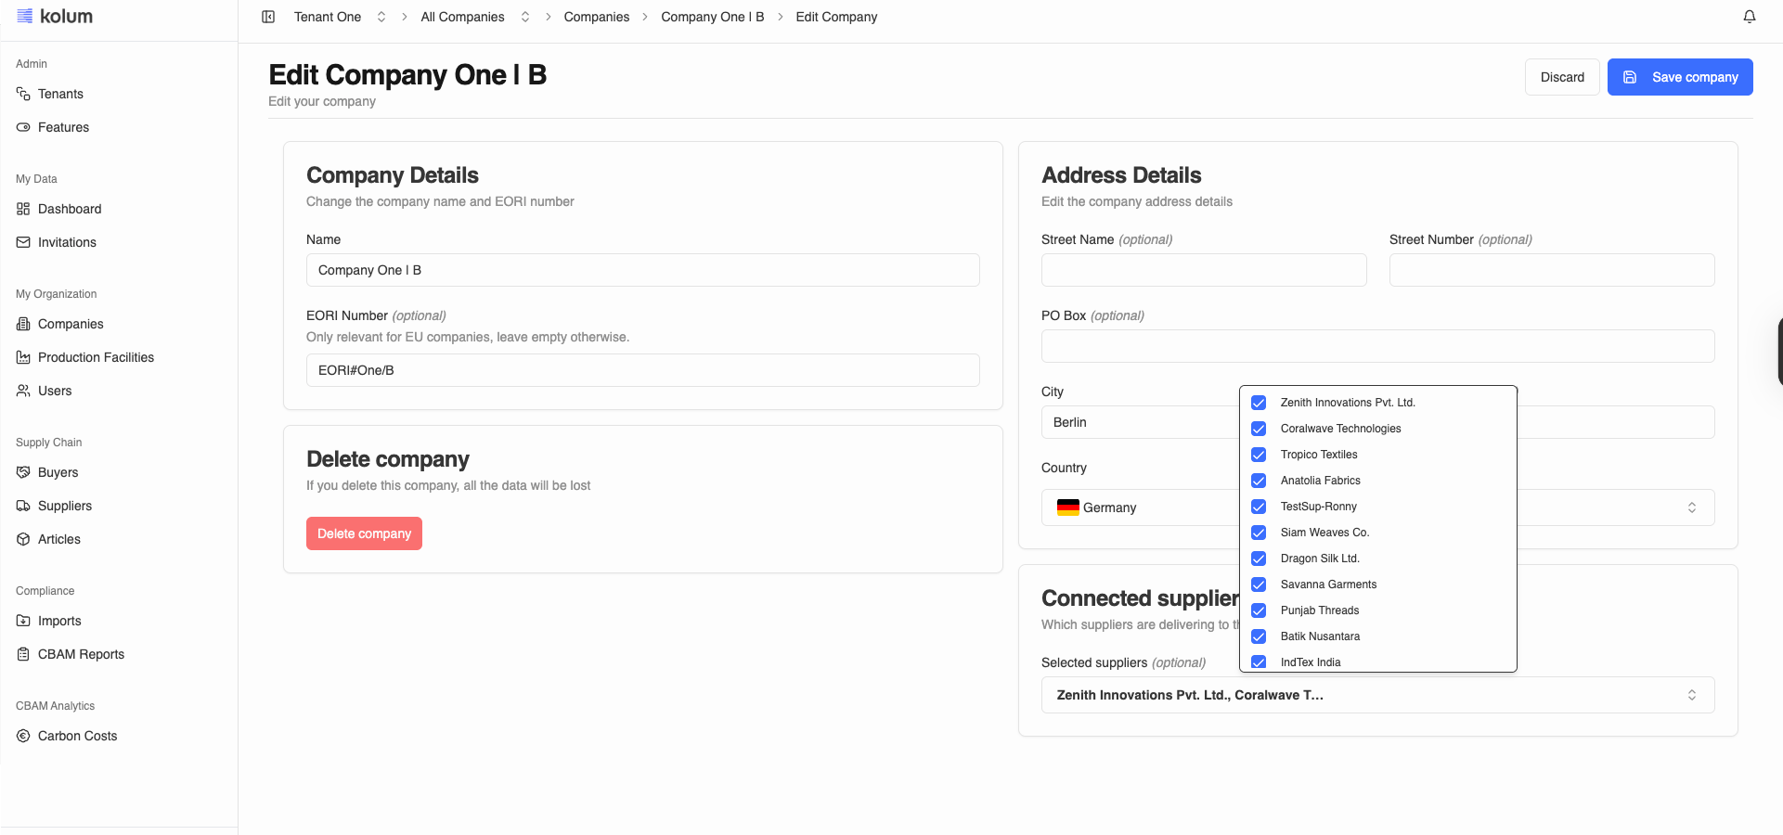Toggle the sidebar panel icon
Screen dimensions: 1783x835
pos(268,17)
